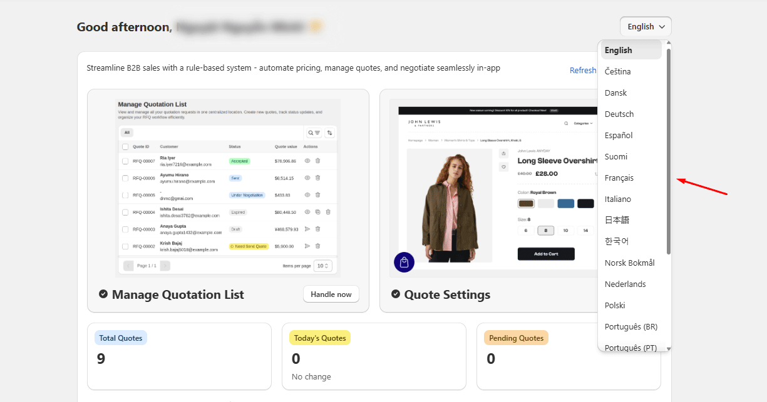Click the duplicate icon on expired quote RFQ-00004

317,211
